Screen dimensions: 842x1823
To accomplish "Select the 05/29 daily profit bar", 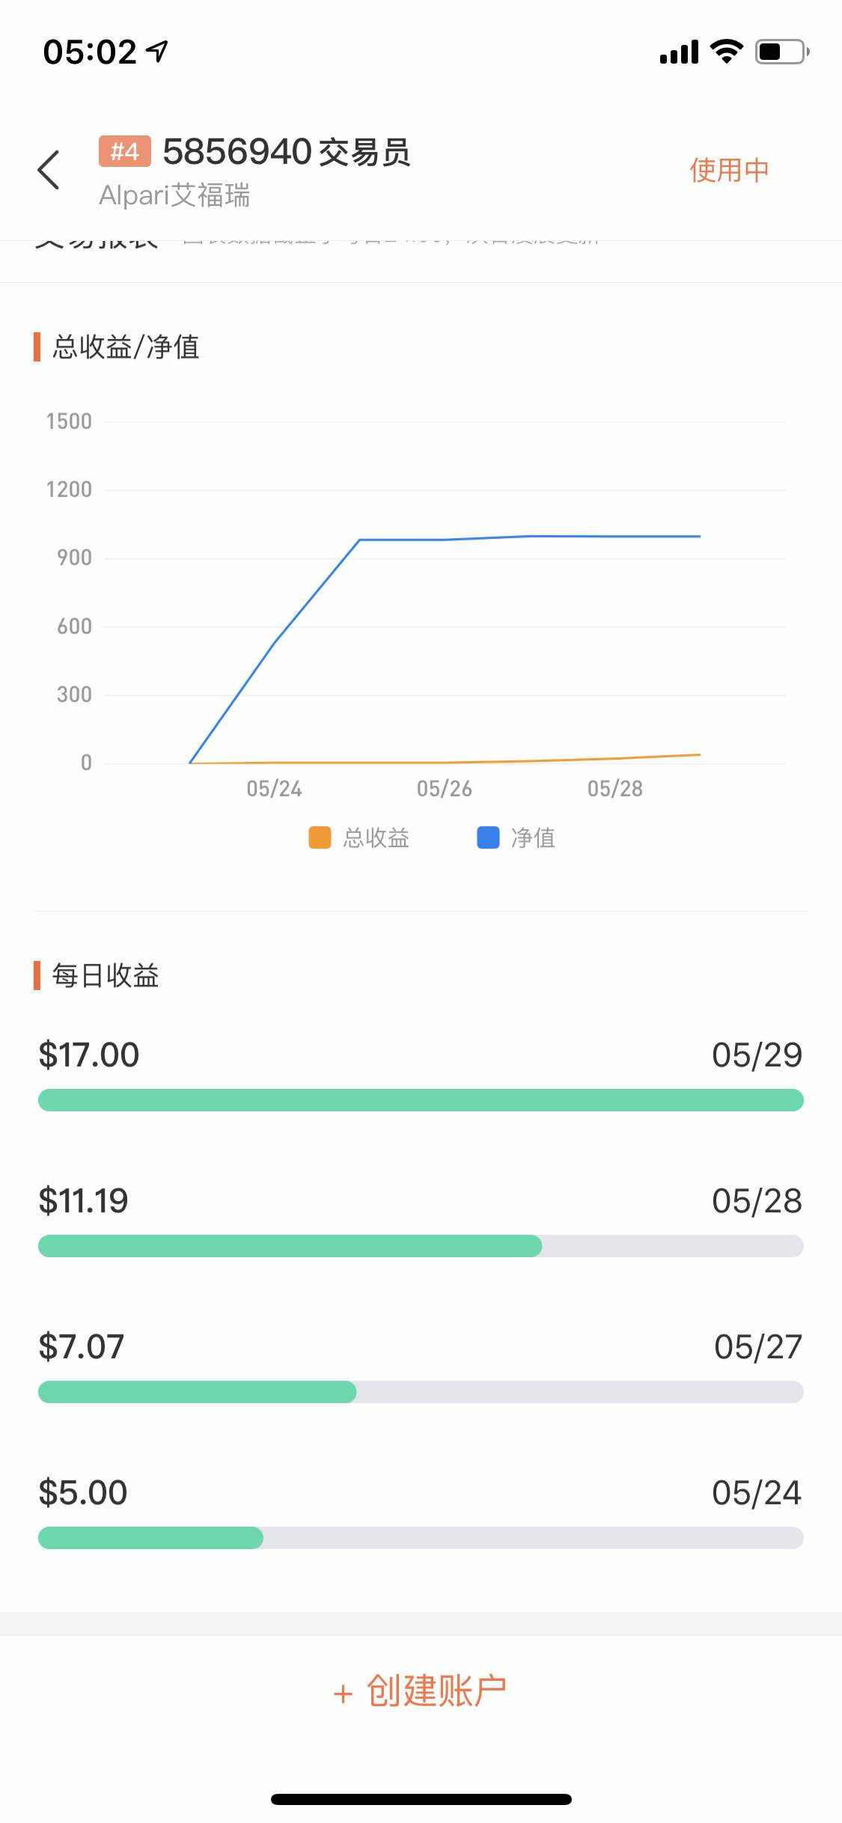I will pyautogui.click(x=421, y=1100).
